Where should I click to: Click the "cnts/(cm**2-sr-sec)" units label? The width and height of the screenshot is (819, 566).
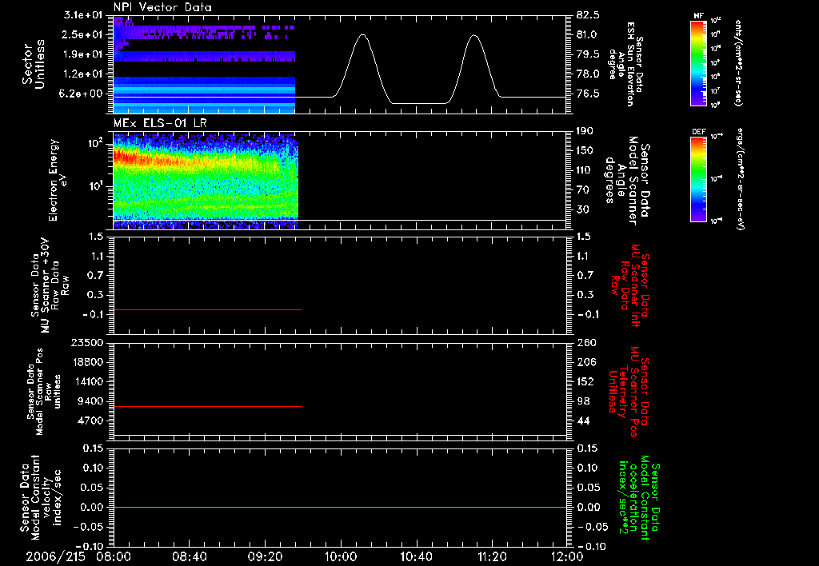tap(738, 62)
